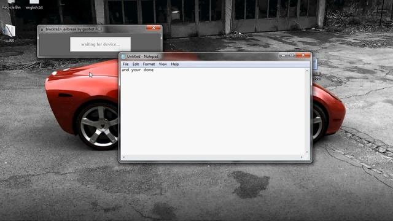Select the english.txt desktop file
The width and height of the screenshot is (393, 221).
point(34,5)
